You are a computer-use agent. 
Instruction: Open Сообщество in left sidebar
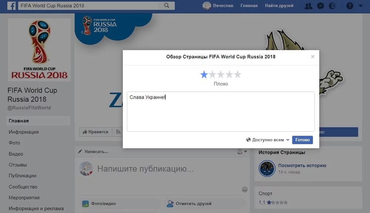(x=23, y=187)
